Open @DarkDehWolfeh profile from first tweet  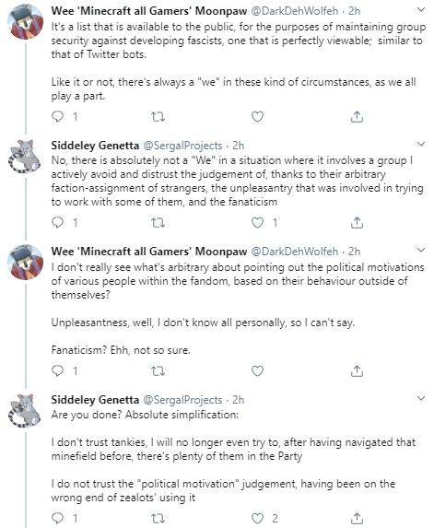pos(295,11)
